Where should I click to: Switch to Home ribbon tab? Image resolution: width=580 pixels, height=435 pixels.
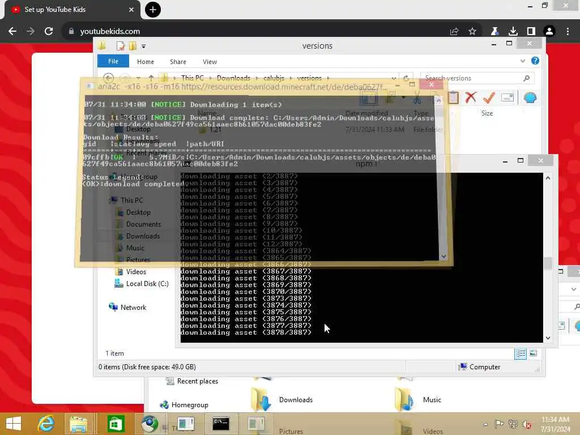pos(146,62)
